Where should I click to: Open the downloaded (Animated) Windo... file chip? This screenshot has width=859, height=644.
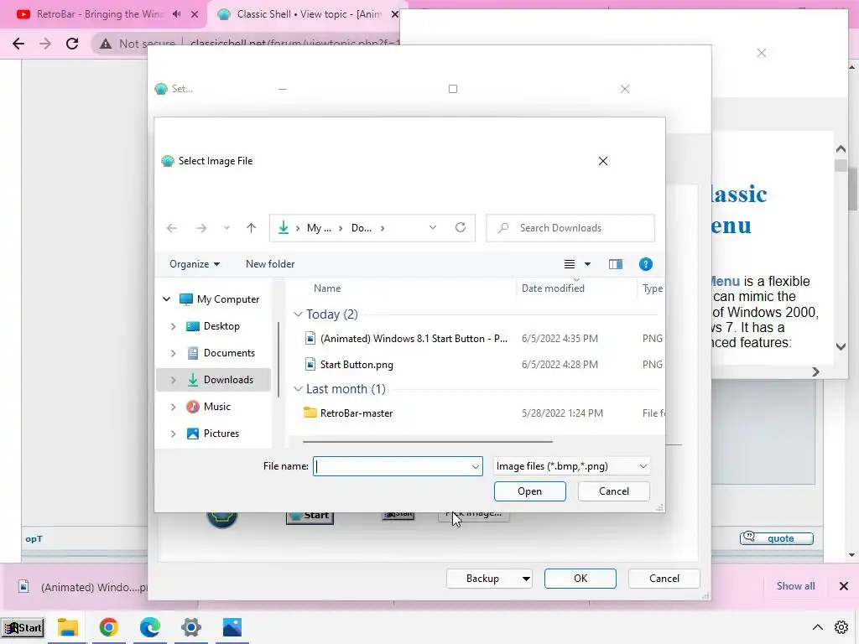pos(82,587)
